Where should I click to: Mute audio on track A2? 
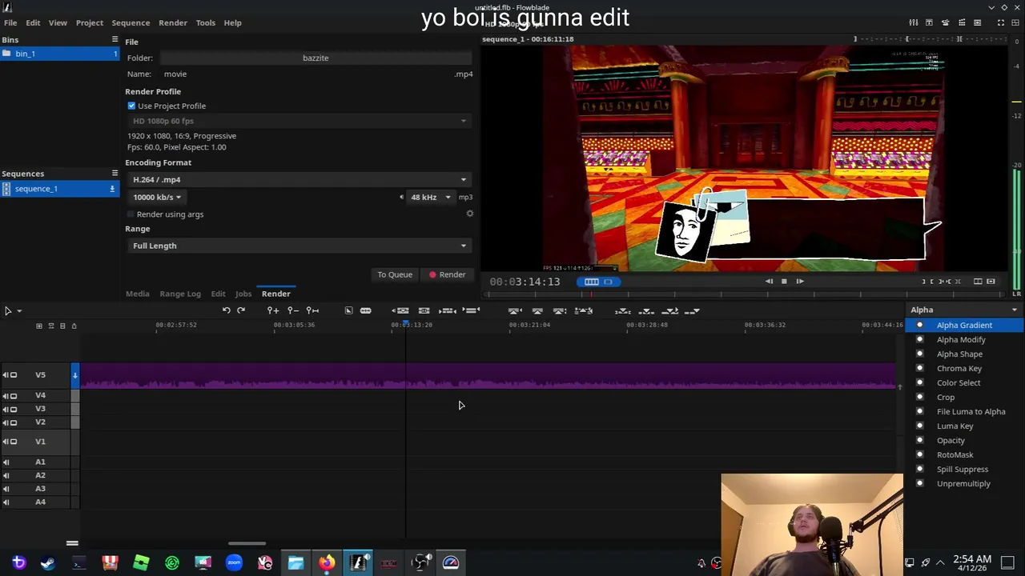pos(6,475)
